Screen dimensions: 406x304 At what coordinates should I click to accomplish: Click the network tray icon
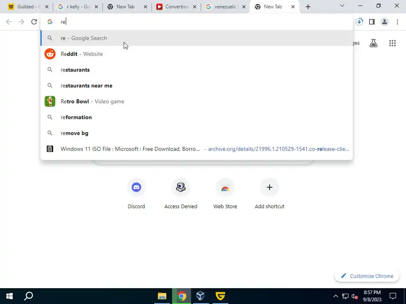point(345,296)
